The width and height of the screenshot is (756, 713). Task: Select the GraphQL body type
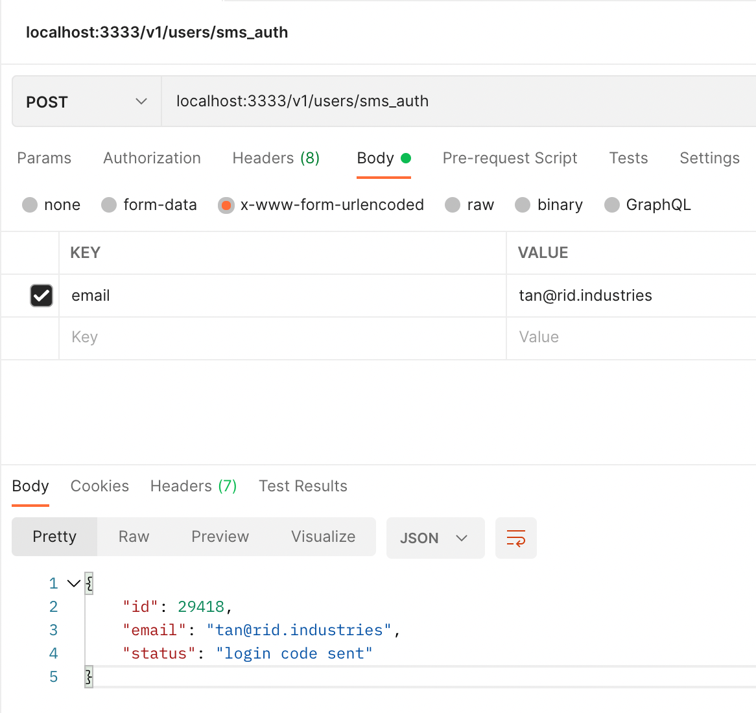click(612, 205)
